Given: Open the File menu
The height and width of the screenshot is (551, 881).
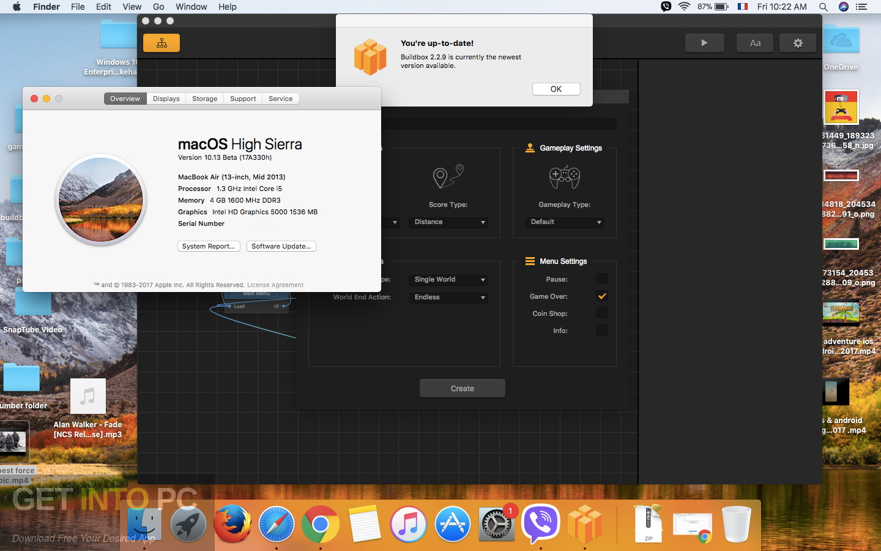Looking at the screenshot, I should 78,7.
